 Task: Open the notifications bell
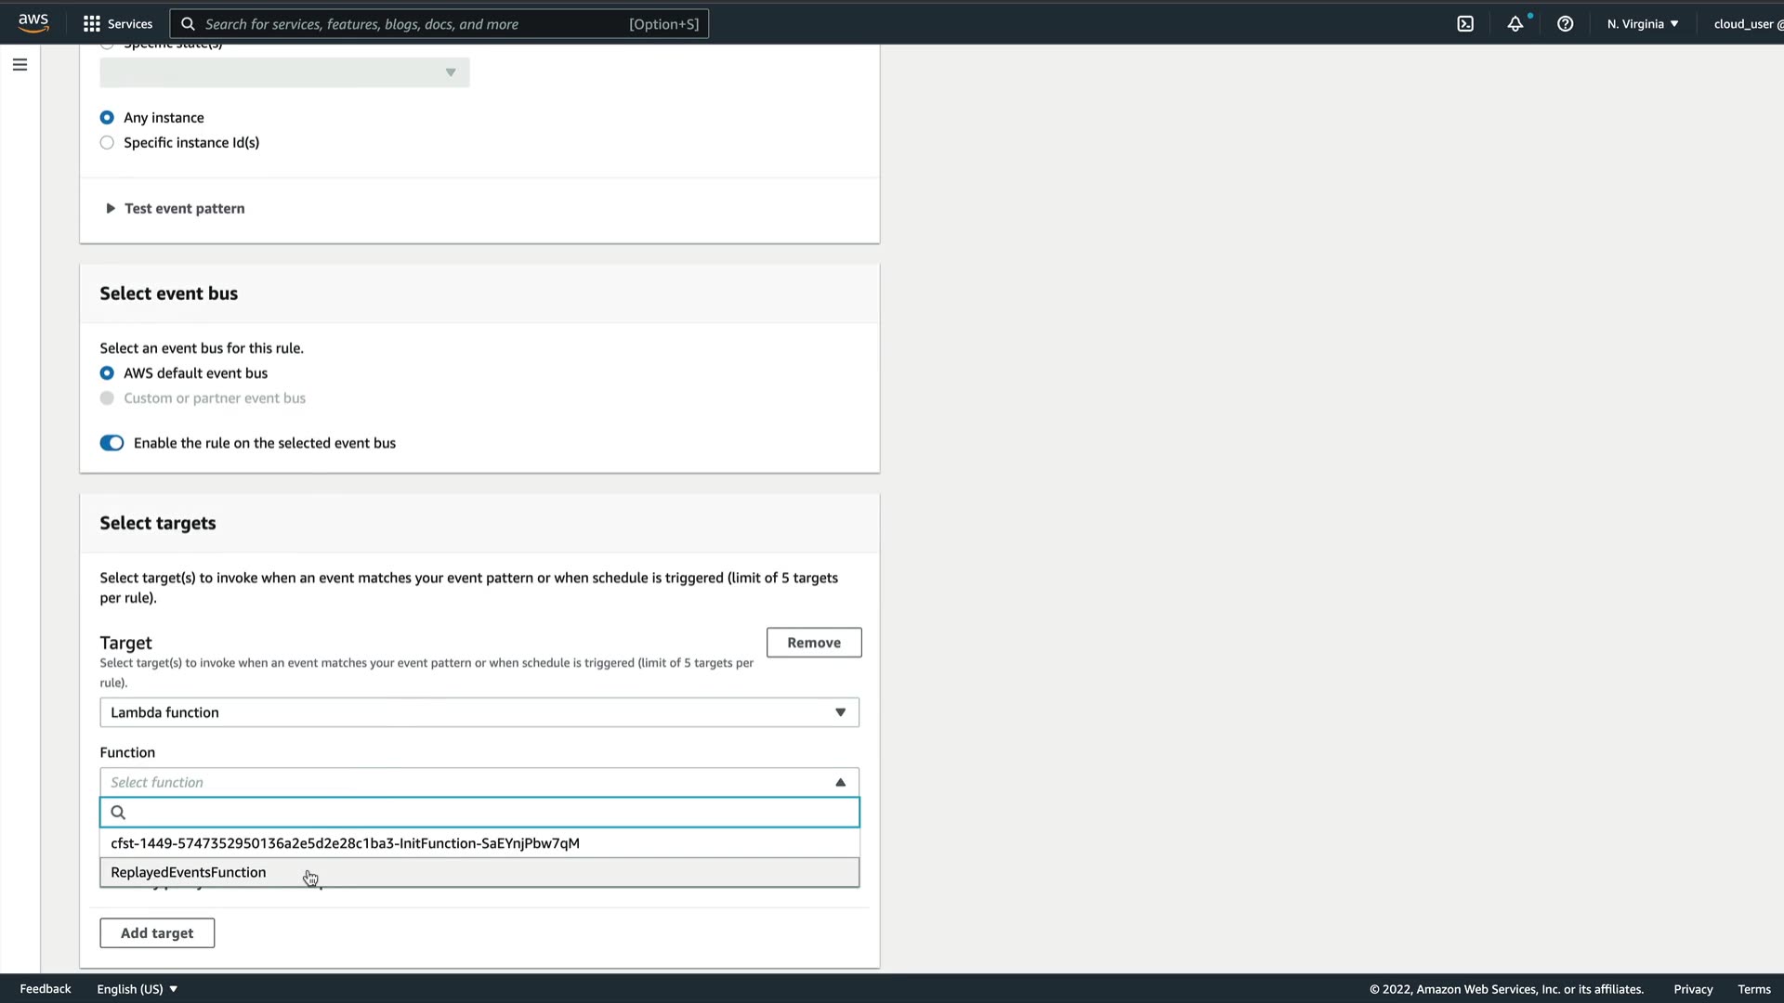pos(1515,24)
